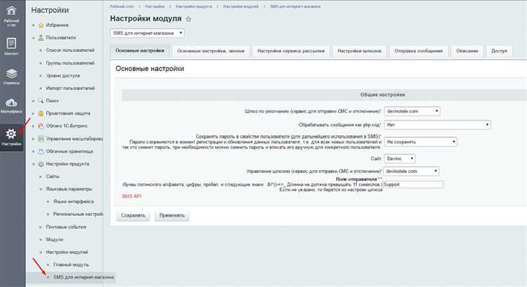The height and width of the screenshot is (287, 527).
Task: Open the Настройки продукта breadcrumb link
Action: [194, 6]
